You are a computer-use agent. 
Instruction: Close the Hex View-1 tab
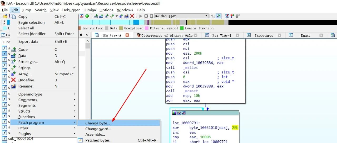click(237, 35)
